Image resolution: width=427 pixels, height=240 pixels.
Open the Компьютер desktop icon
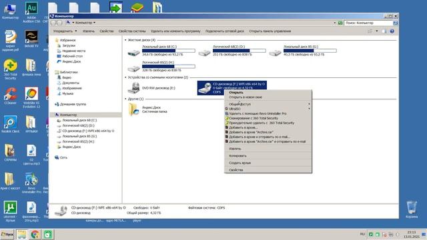point(10,11)
